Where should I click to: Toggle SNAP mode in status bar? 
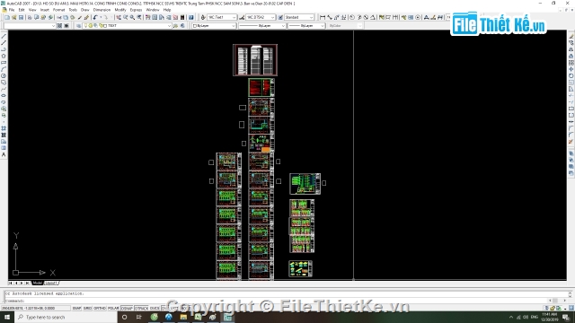tap(76, 309)
